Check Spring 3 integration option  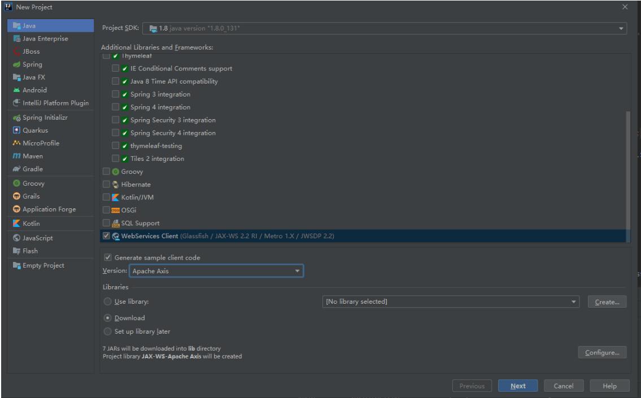(116, 94)
